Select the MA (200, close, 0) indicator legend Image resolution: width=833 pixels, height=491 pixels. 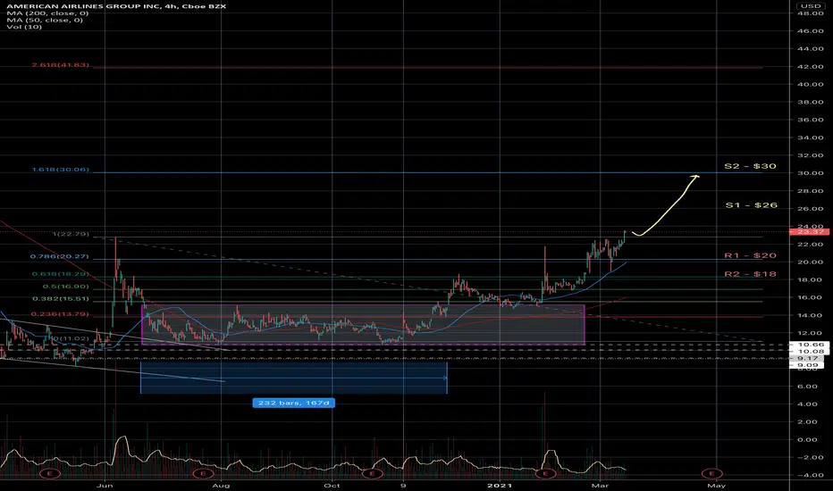[x=47, y=12]
